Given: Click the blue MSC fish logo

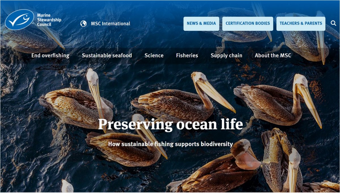Looking at the screenshot, I should pyautogui.click(x=20, y=20).
